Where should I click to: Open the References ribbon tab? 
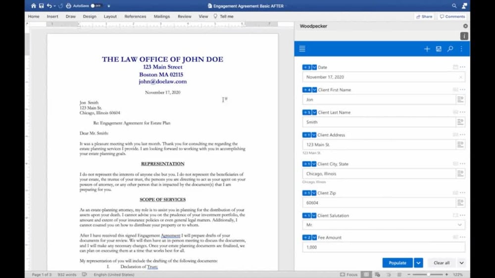135,16
